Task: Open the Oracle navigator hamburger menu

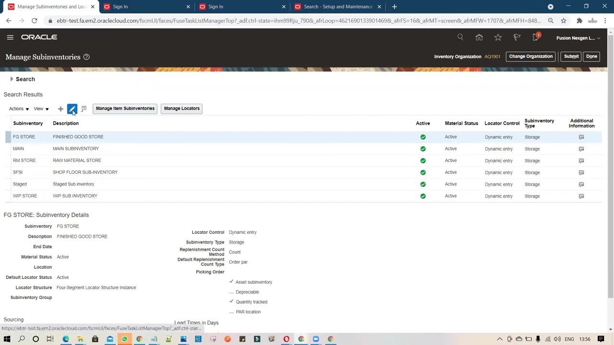Action: coord(10,37)
